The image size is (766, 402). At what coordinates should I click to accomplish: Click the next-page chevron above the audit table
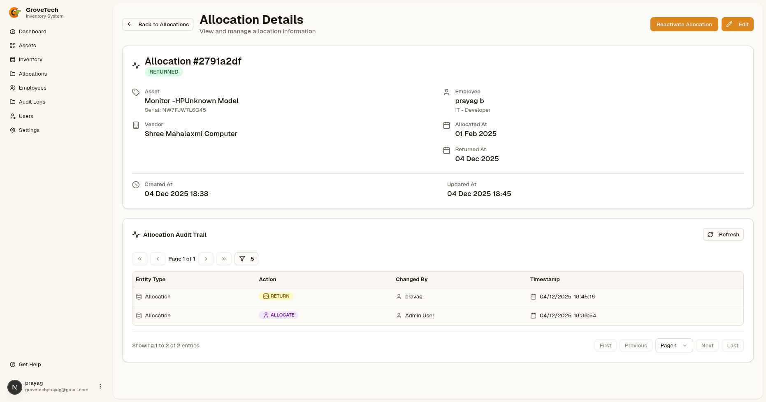[206, 259]
